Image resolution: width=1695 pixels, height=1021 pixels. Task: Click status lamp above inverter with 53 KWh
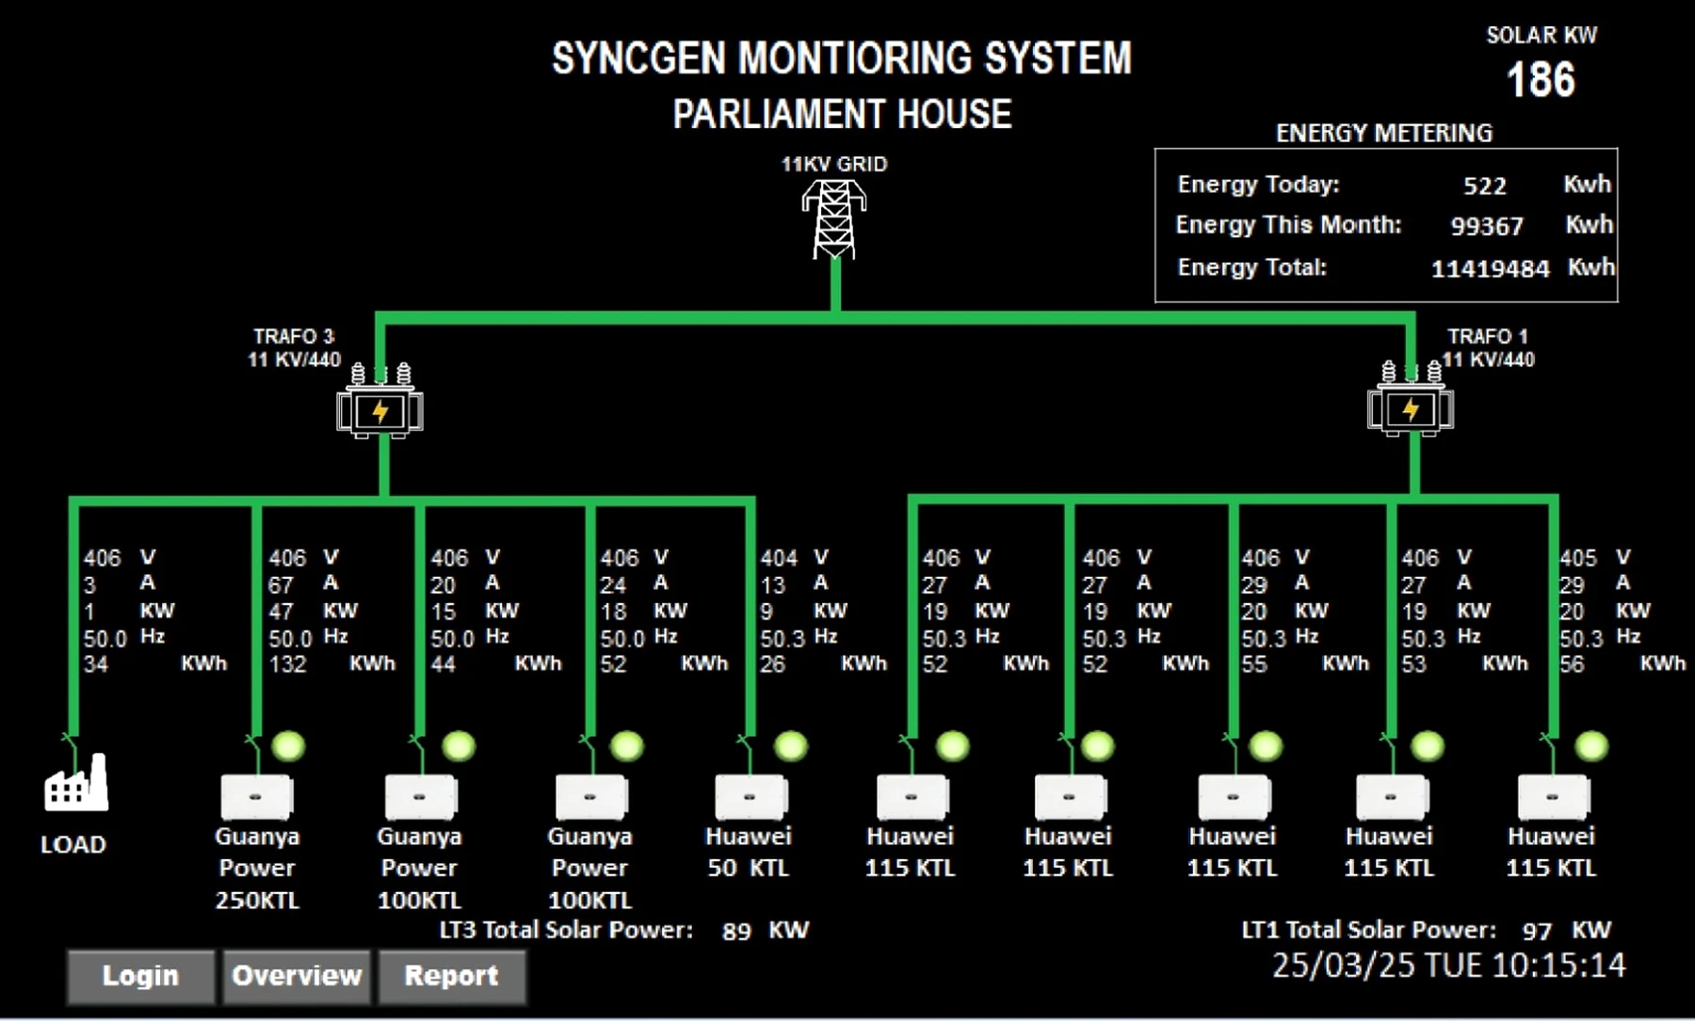coord(1428,746)
